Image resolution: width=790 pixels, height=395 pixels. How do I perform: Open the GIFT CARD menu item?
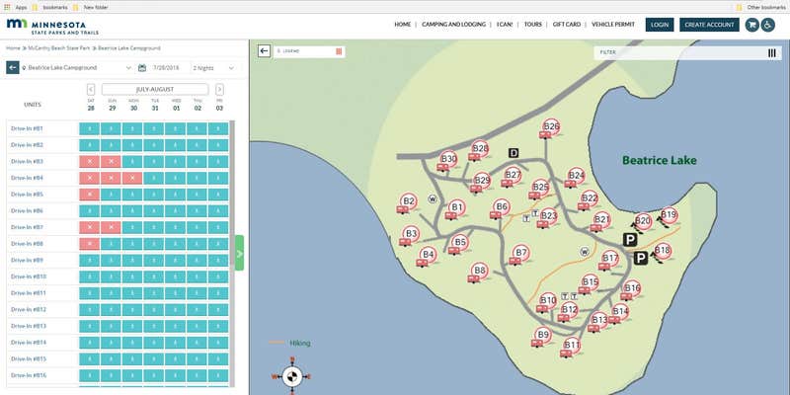click(567, 24)
